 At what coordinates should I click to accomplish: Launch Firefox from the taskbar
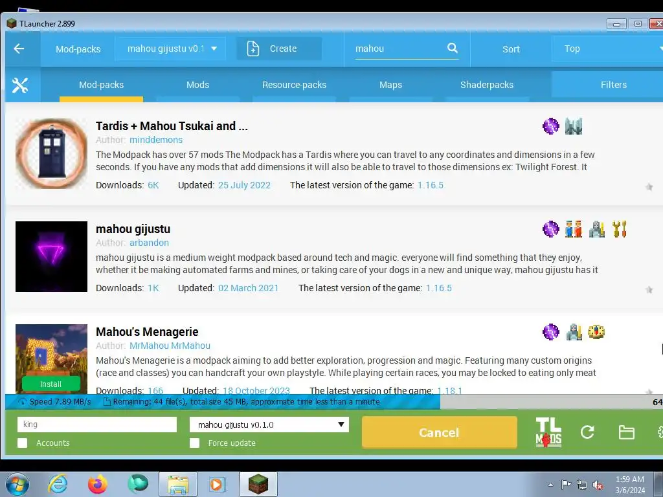pyautogui.click(x=97, y=484)
